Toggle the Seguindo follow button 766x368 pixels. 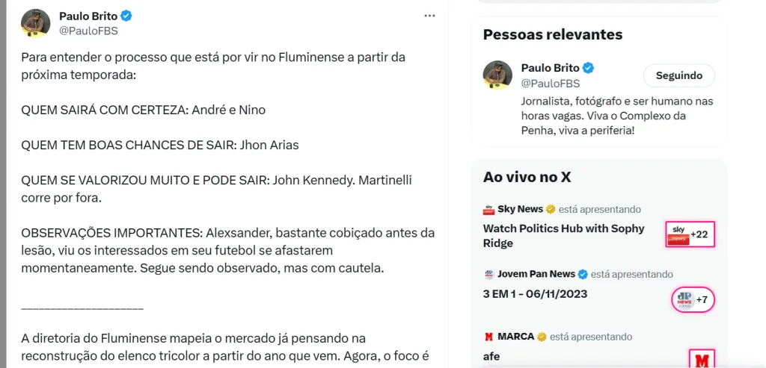678,75
